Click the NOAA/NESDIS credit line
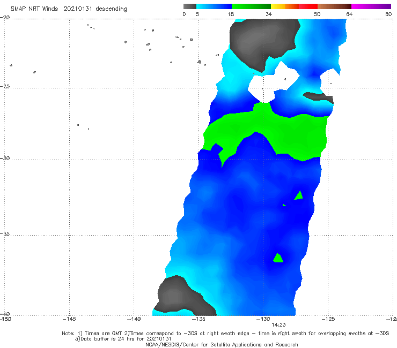 [x=222, y=344]
